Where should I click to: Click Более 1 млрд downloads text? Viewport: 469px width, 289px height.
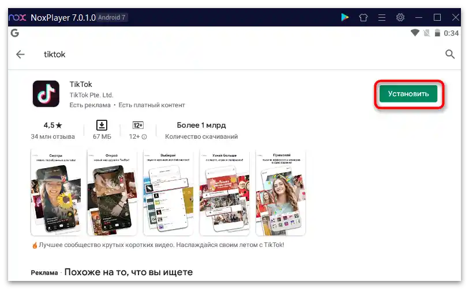201,125
